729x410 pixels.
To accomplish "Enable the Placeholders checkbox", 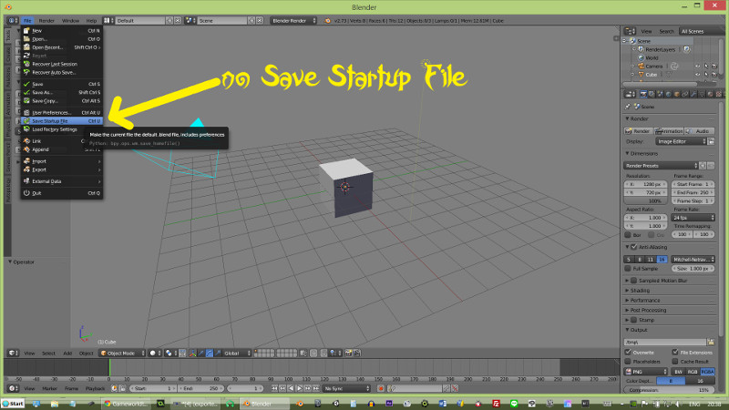I will [628, 361].
